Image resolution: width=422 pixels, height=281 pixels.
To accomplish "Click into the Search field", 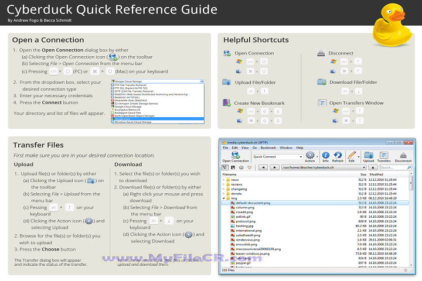I will click(393, 167).
